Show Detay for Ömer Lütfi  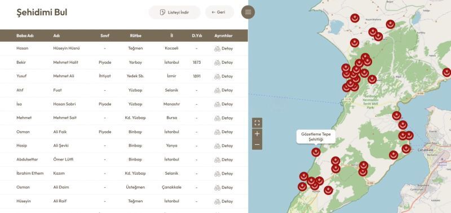[223, 160]
